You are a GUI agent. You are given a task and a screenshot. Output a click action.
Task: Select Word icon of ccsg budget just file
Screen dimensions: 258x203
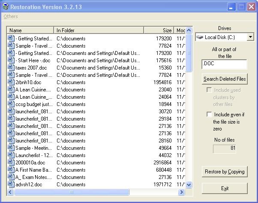pos(11,104)
